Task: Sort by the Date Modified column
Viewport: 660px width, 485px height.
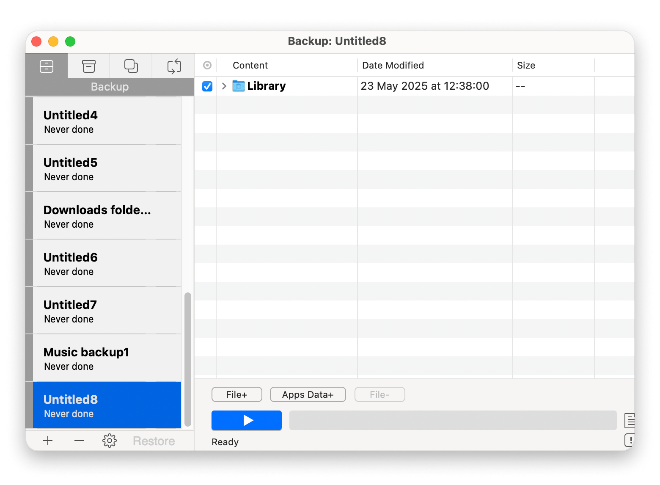Action: coord(393,65)
